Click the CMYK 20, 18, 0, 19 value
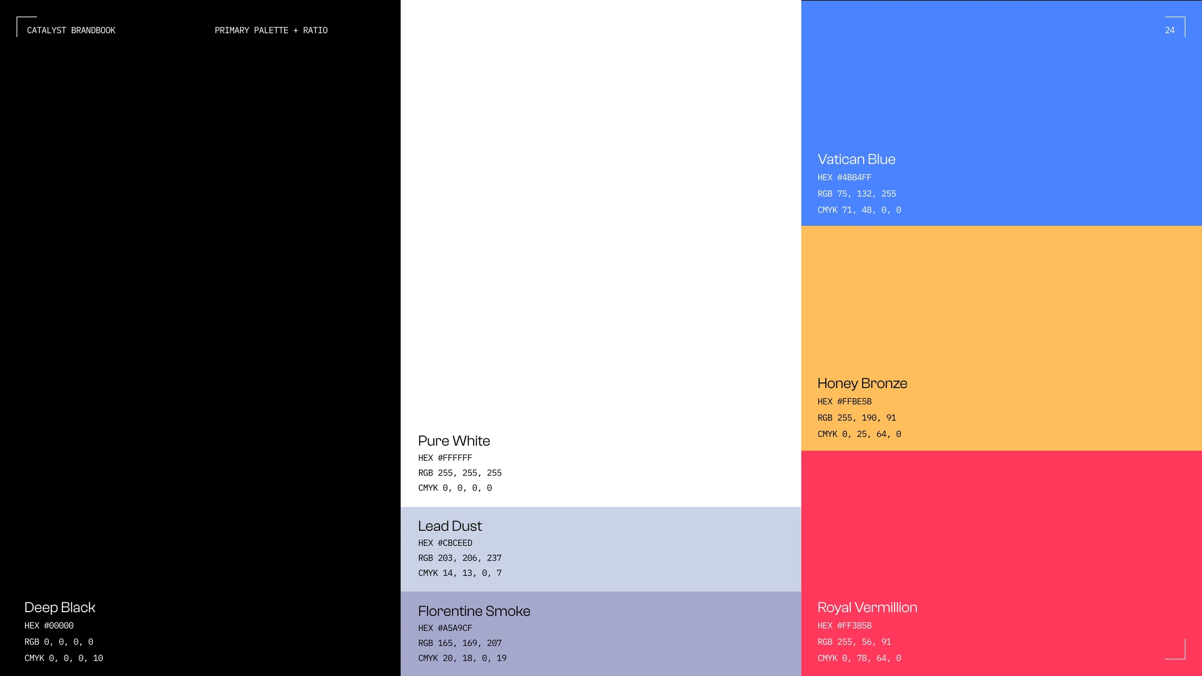 pyautogui.click(x=462, y=658)
